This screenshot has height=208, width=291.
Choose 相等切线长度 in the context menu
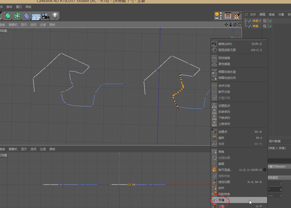(239, 72)
